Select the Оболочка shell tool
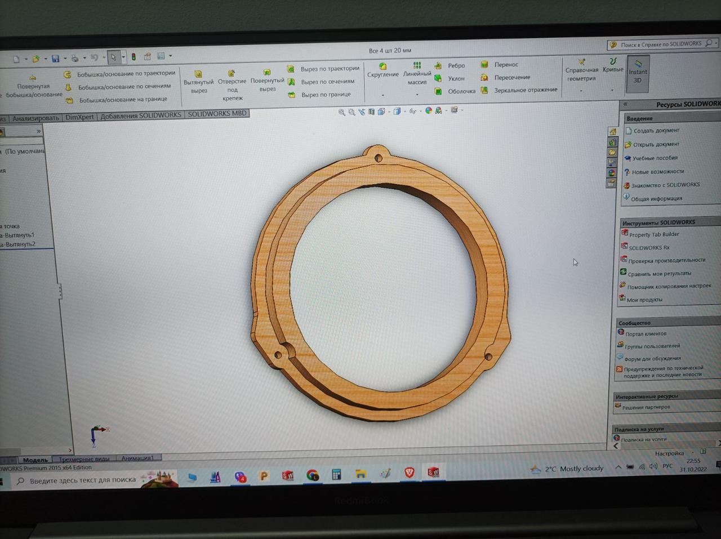 click(455, 91)
